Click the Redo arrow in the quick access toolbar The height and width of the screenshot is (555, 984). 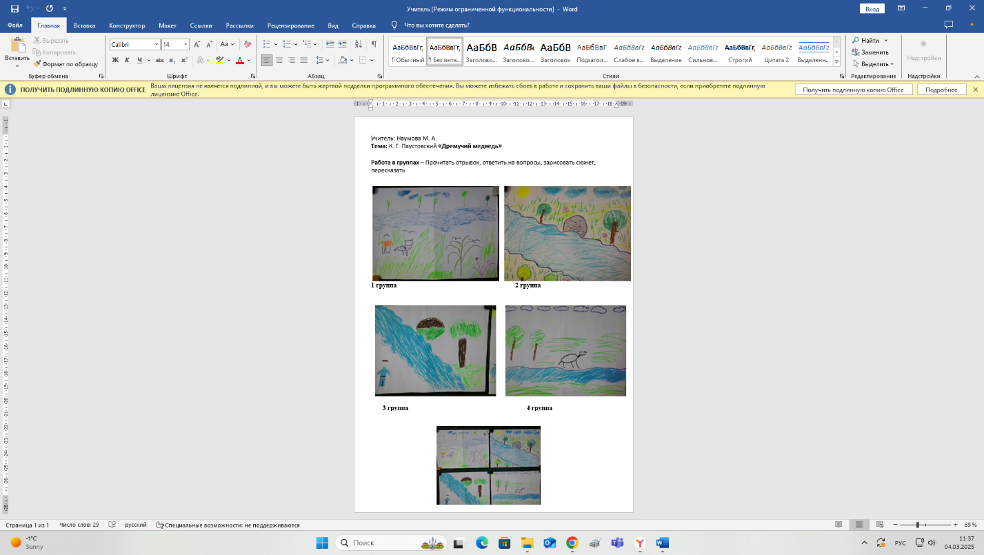50,9
